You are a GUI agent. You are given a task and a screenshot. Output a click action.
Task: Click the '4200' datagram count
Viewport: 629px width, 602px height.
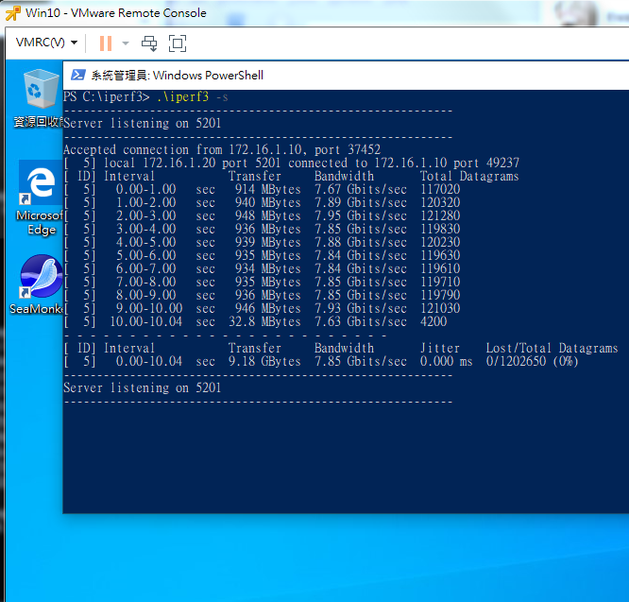pos(433,322)
